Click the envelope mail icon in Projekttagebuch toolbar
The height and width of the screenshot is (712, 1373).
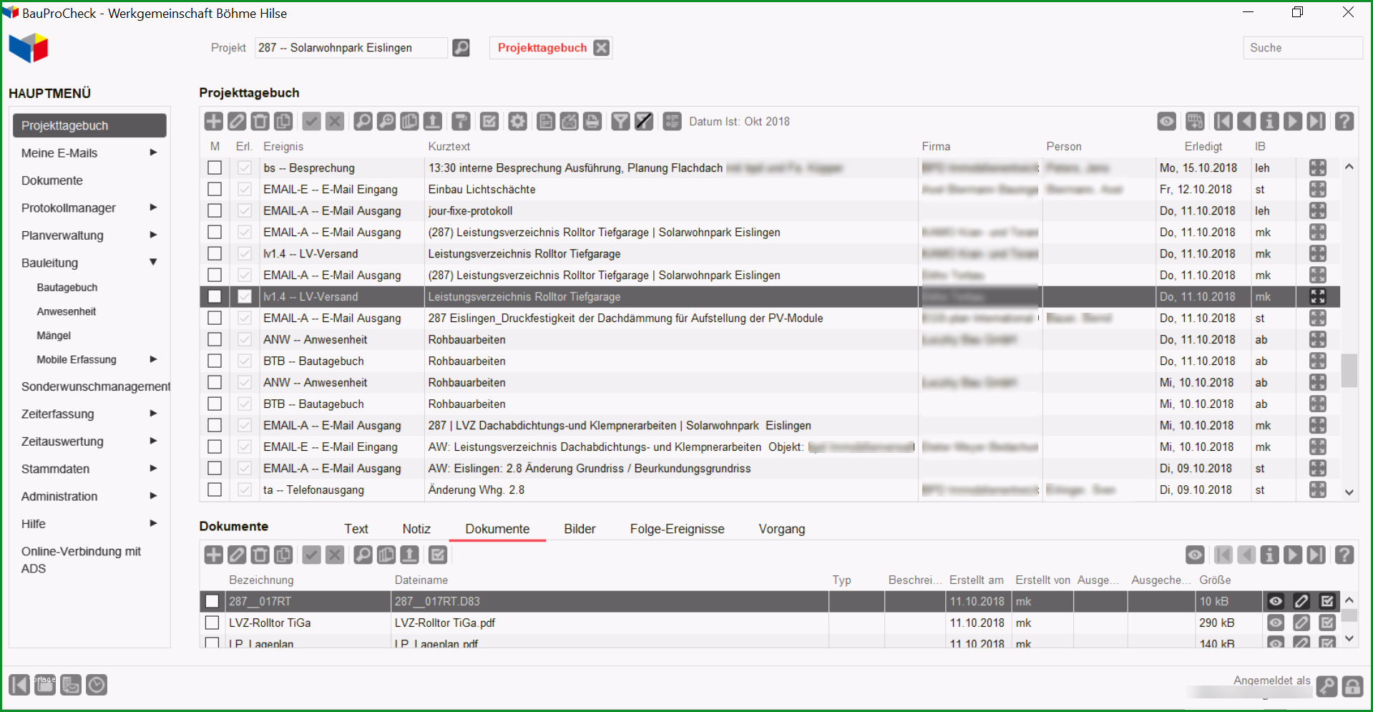tap(569, 121)
